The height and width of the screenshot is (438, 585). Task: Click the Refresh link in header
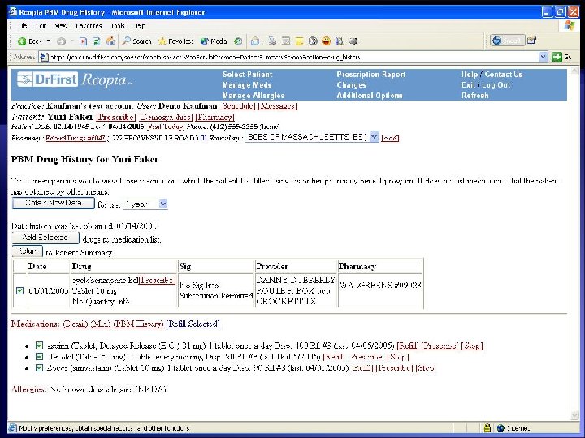pyautogui.click(x=475, y=96)
